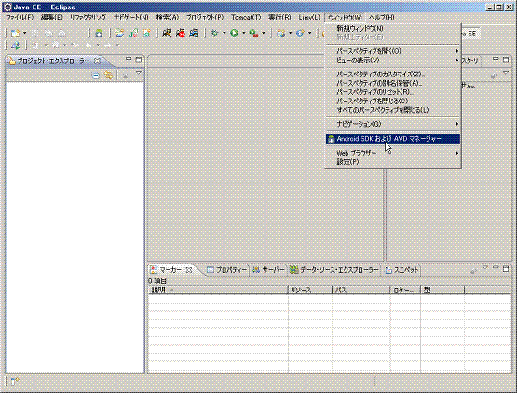
Task: Sort by the パス column header
Action: [361, 291]
